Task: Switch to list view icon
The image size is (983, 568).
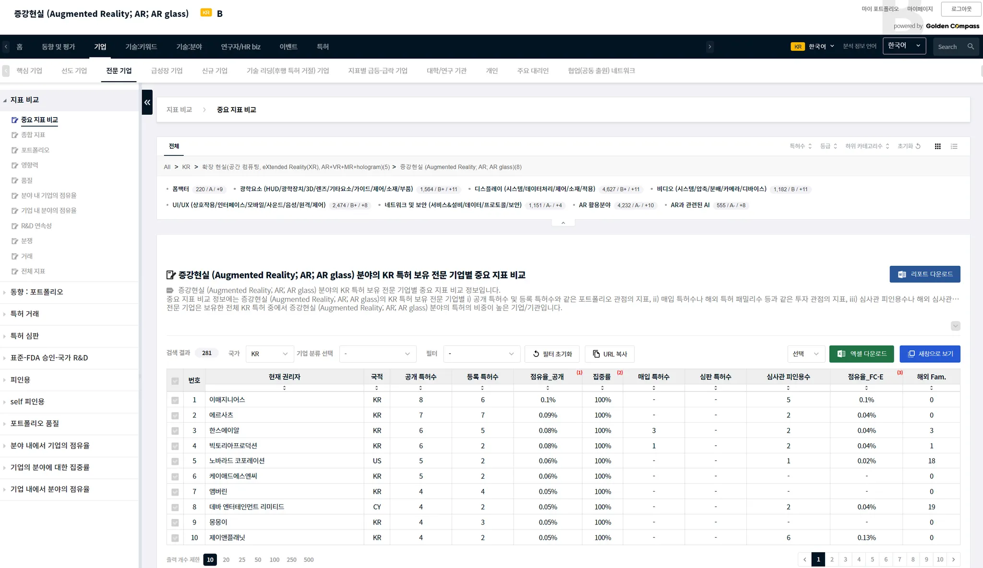Action: pyautogui.click(x=954, y=146)
